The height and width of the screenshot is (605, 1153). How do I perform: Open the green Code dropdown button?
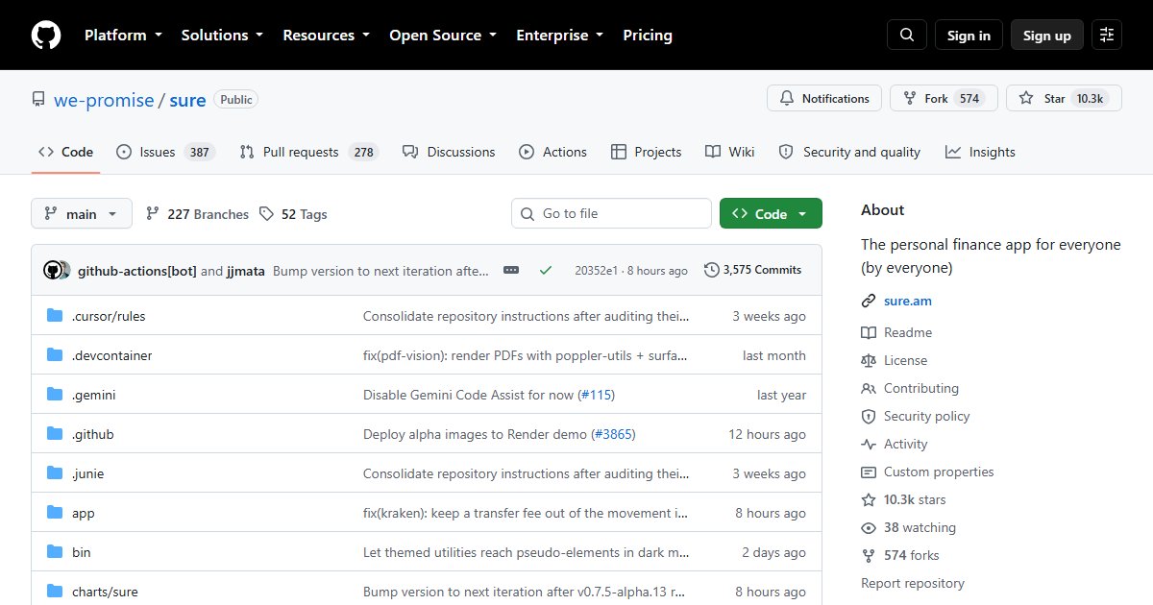771,214
